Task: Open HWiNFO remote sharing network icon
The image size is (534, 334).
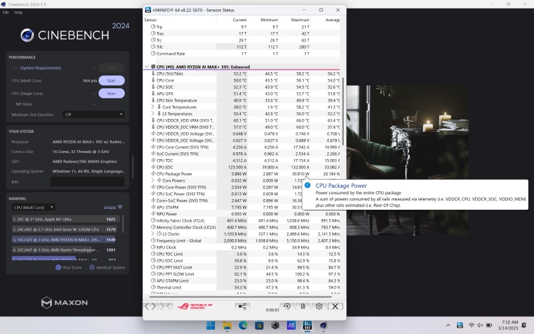Action: [x=242, y=306]
